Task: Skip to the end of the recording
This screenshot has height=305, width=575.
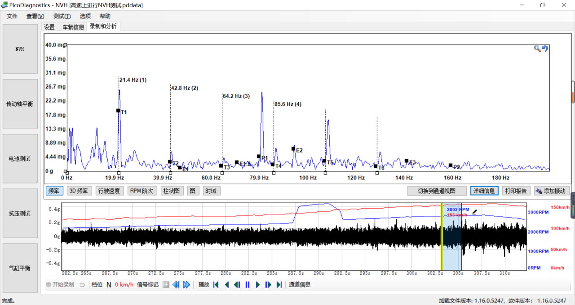Action: [279, 284]
